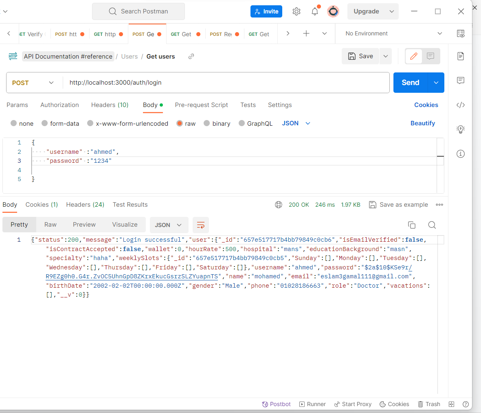Open the request Settings tab
481x413 pixels.
[280, 105]
